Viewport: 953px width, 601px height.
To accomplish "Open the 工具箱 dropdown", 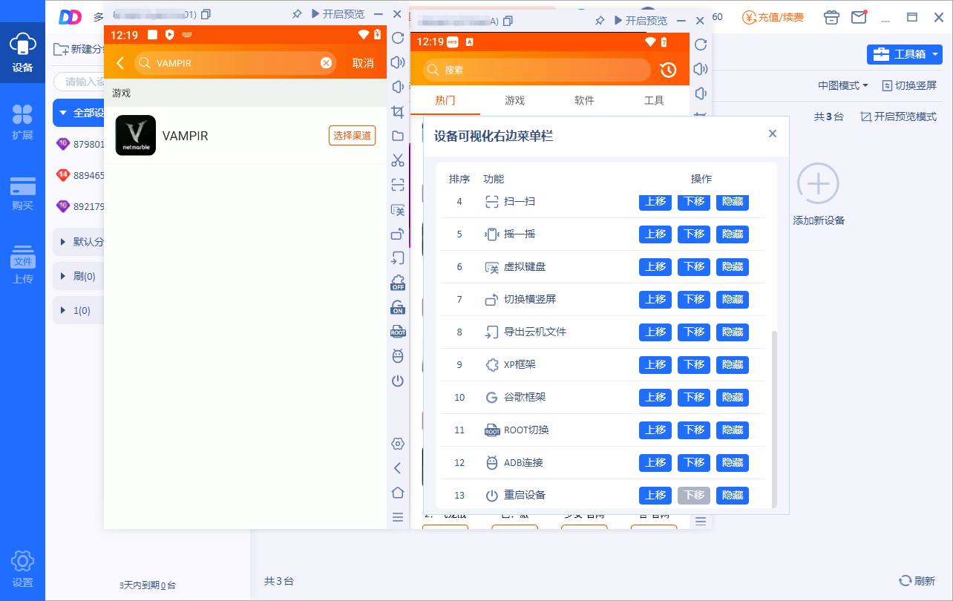I will (x=904, y=54).
